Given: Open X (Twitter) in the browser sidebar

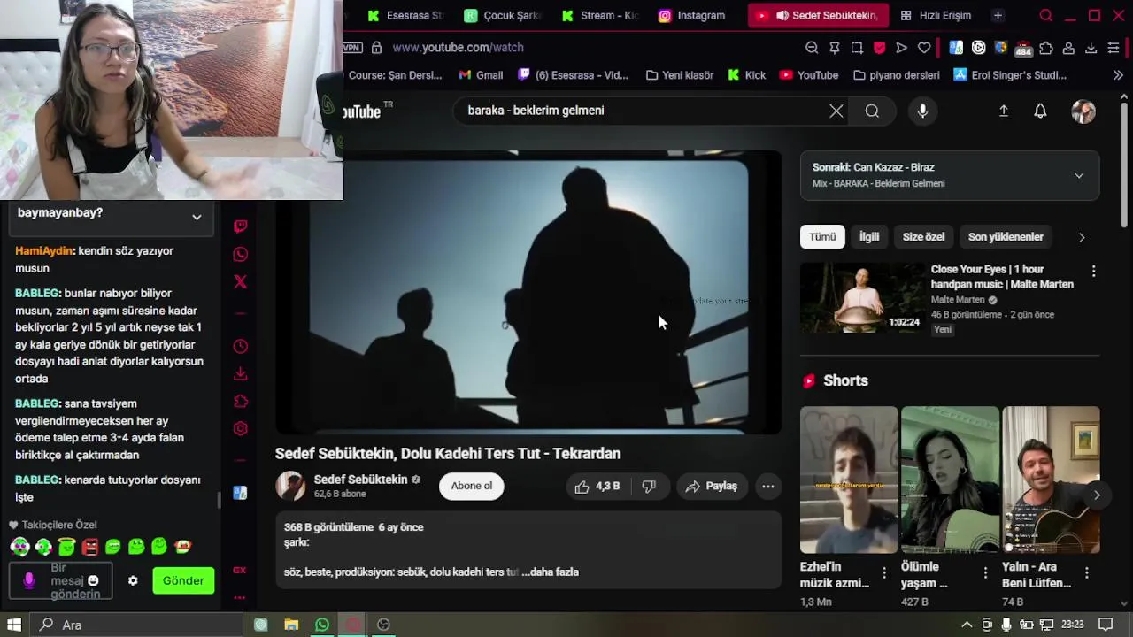Looking at the screenshot, I should (x=240, y=281).
